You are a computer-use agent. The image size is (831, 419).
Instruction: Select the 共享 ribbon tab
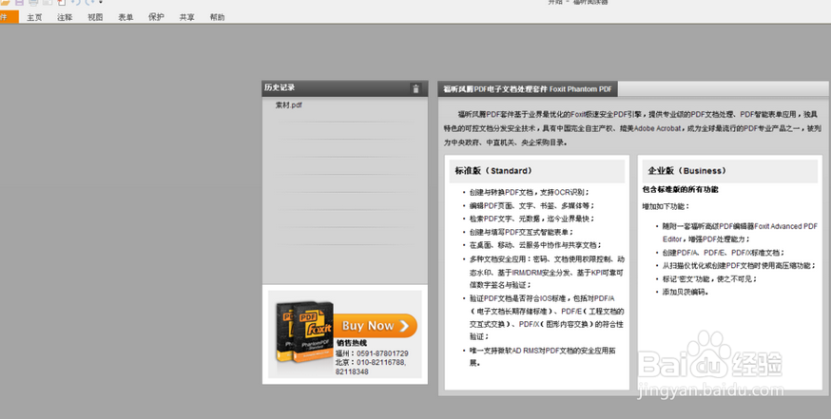pyautogui.click(x=186, y=17)
